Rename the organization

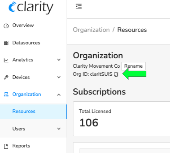[x=133, y=66]
